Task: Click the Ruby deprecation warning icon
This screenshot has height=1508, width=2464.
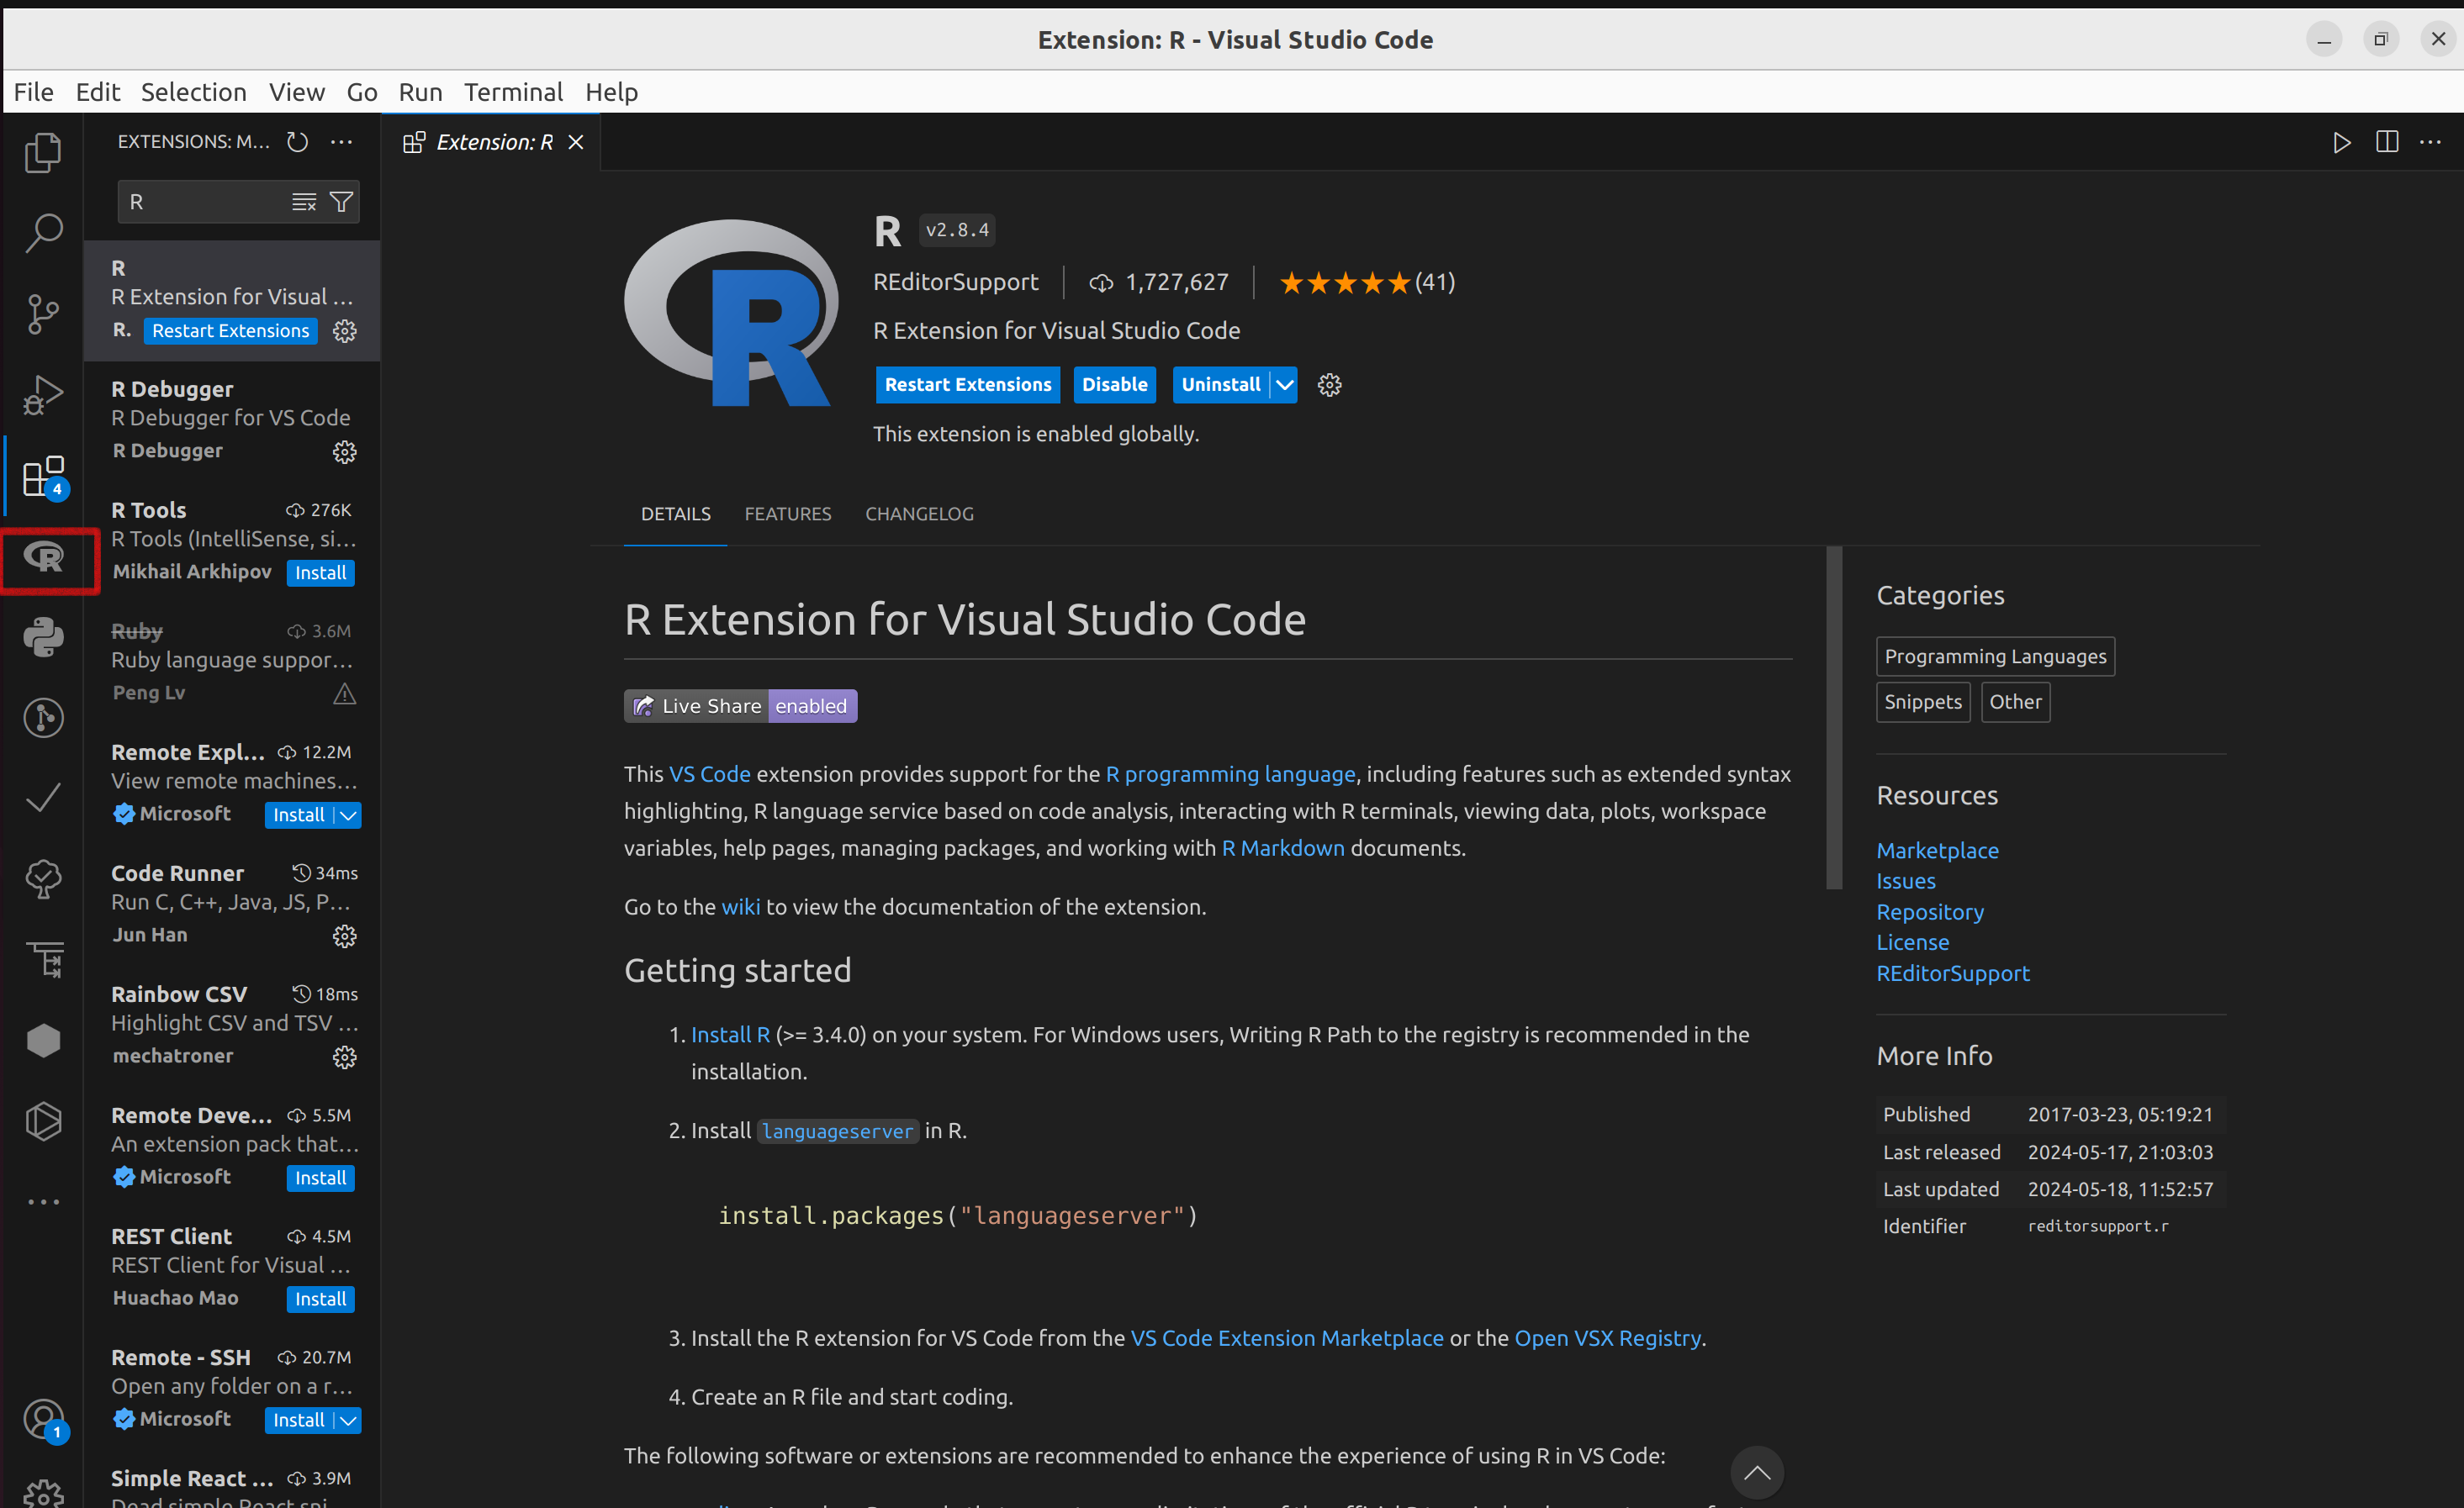Action: [344, 693]
